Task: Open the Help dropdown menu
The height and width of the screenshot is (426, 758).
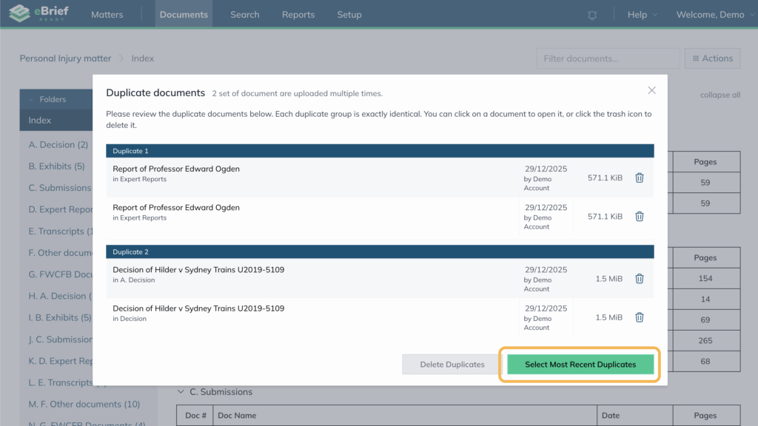Action: (x=641, y=15)
